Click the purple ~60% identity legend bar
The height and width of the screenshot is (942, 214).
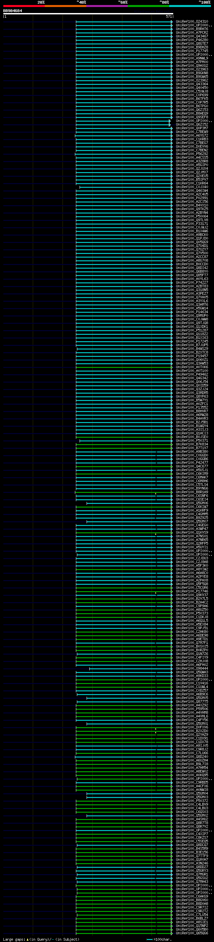[107, 6]
